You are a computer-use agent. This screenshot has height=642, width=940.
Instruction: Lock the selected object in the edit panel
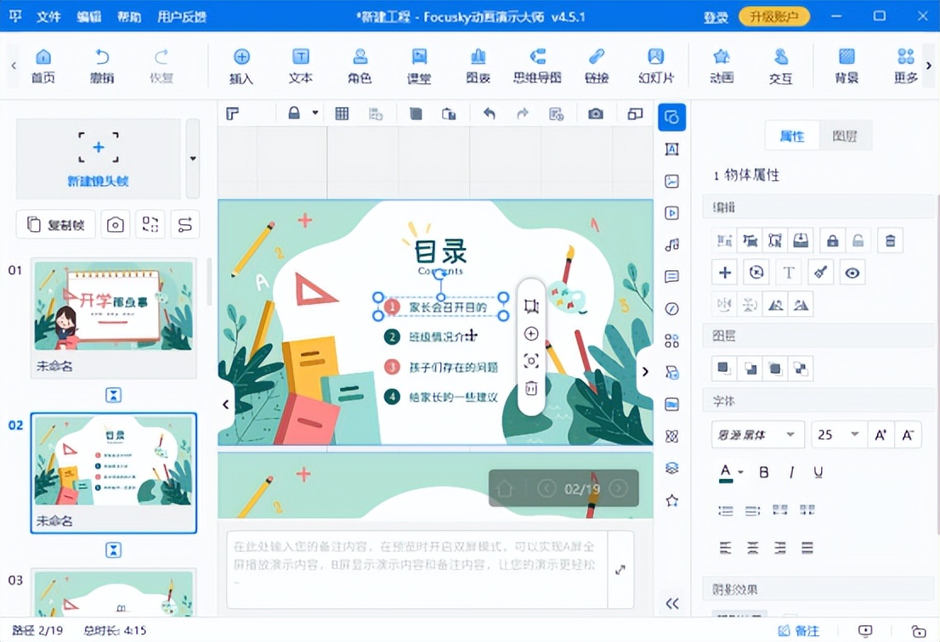click(832, 240)
